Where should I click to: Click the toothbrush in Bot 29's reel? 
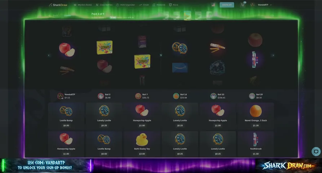point(255,59)
